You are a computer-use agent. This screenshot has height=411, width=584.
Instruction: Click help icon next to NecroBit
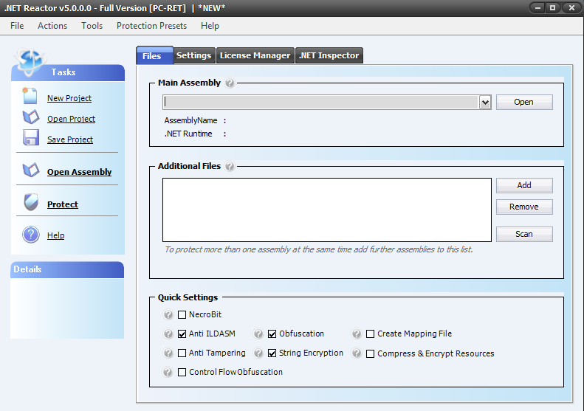(x=168, y=314)
